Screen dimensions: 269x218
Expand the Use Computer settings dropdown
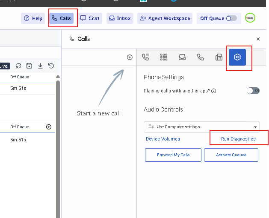pyautogui.click(x=201, y=127)
